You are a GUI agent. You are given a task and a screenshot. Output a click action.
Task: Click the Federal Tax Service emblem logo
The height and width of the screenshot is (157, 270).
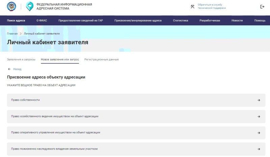pyautogui.click(x=11, y=6)
